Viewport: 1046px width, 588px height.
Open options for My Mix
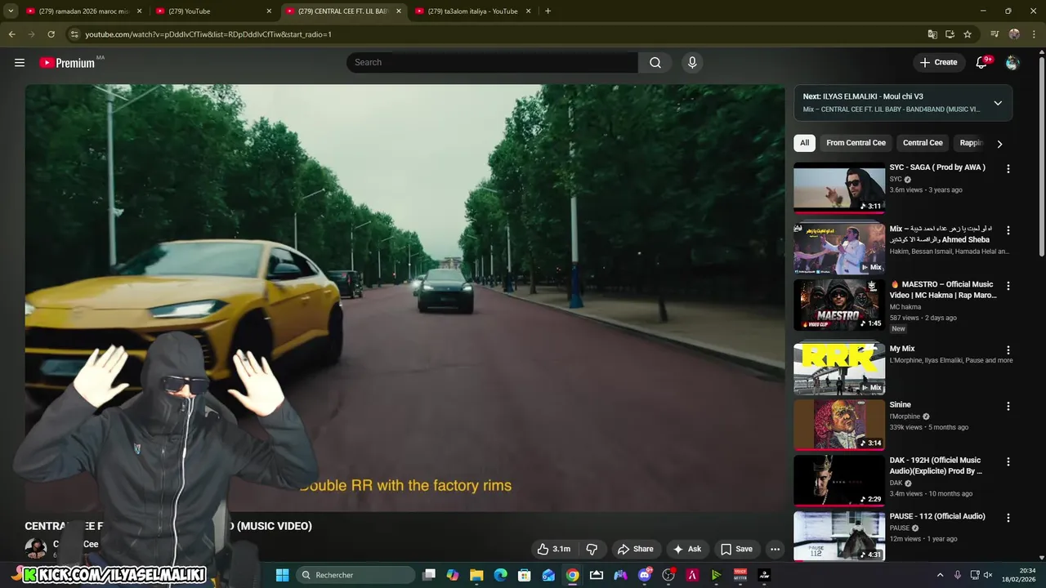tap(1008, 350)
